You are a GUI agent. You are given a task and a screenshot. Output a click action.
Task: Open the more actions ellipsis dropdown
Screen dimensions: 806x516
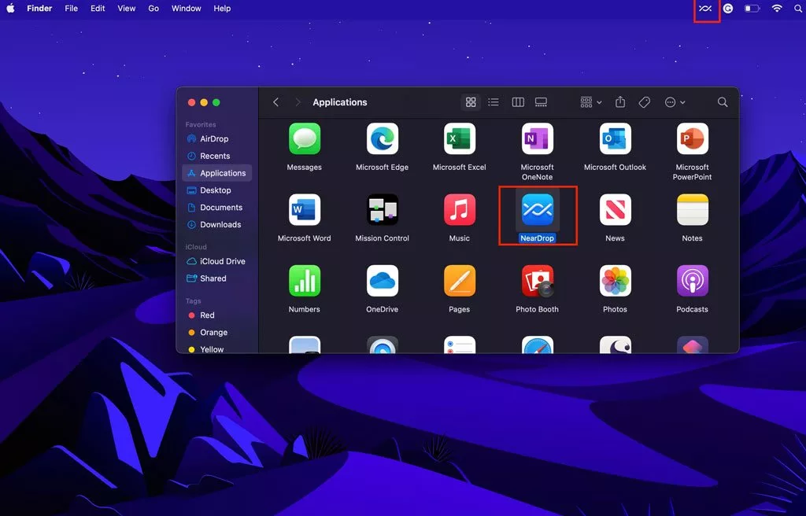(x=675, y=102)
